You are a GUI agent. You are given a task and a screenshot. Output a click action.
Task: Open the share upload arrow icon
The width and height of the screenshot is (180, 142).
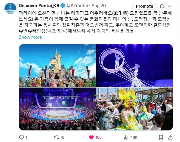tap(170, 137)
